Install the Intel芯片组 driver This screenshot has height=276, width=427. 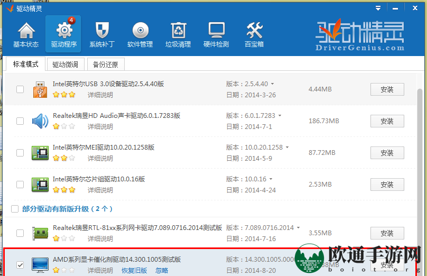coord(387,185)
